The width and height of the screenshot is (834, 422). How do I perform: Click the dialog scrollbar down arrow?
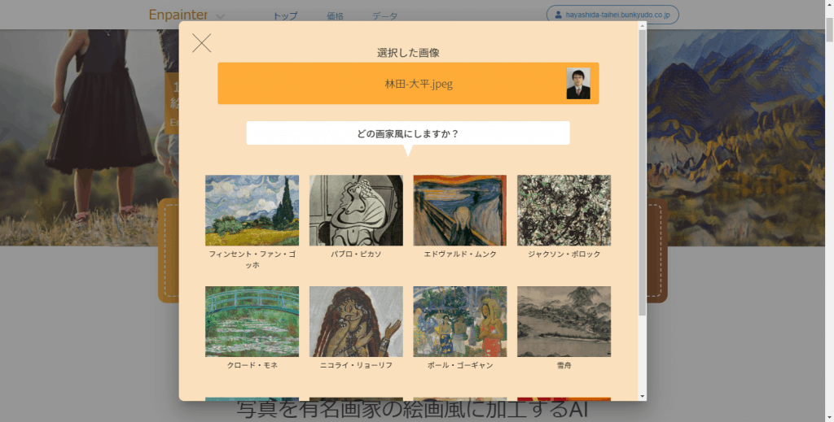click(642, 397)
